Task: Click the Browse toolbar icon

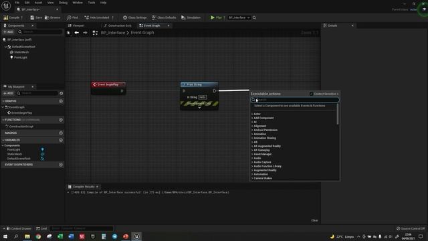Action: tap(47, 17)
